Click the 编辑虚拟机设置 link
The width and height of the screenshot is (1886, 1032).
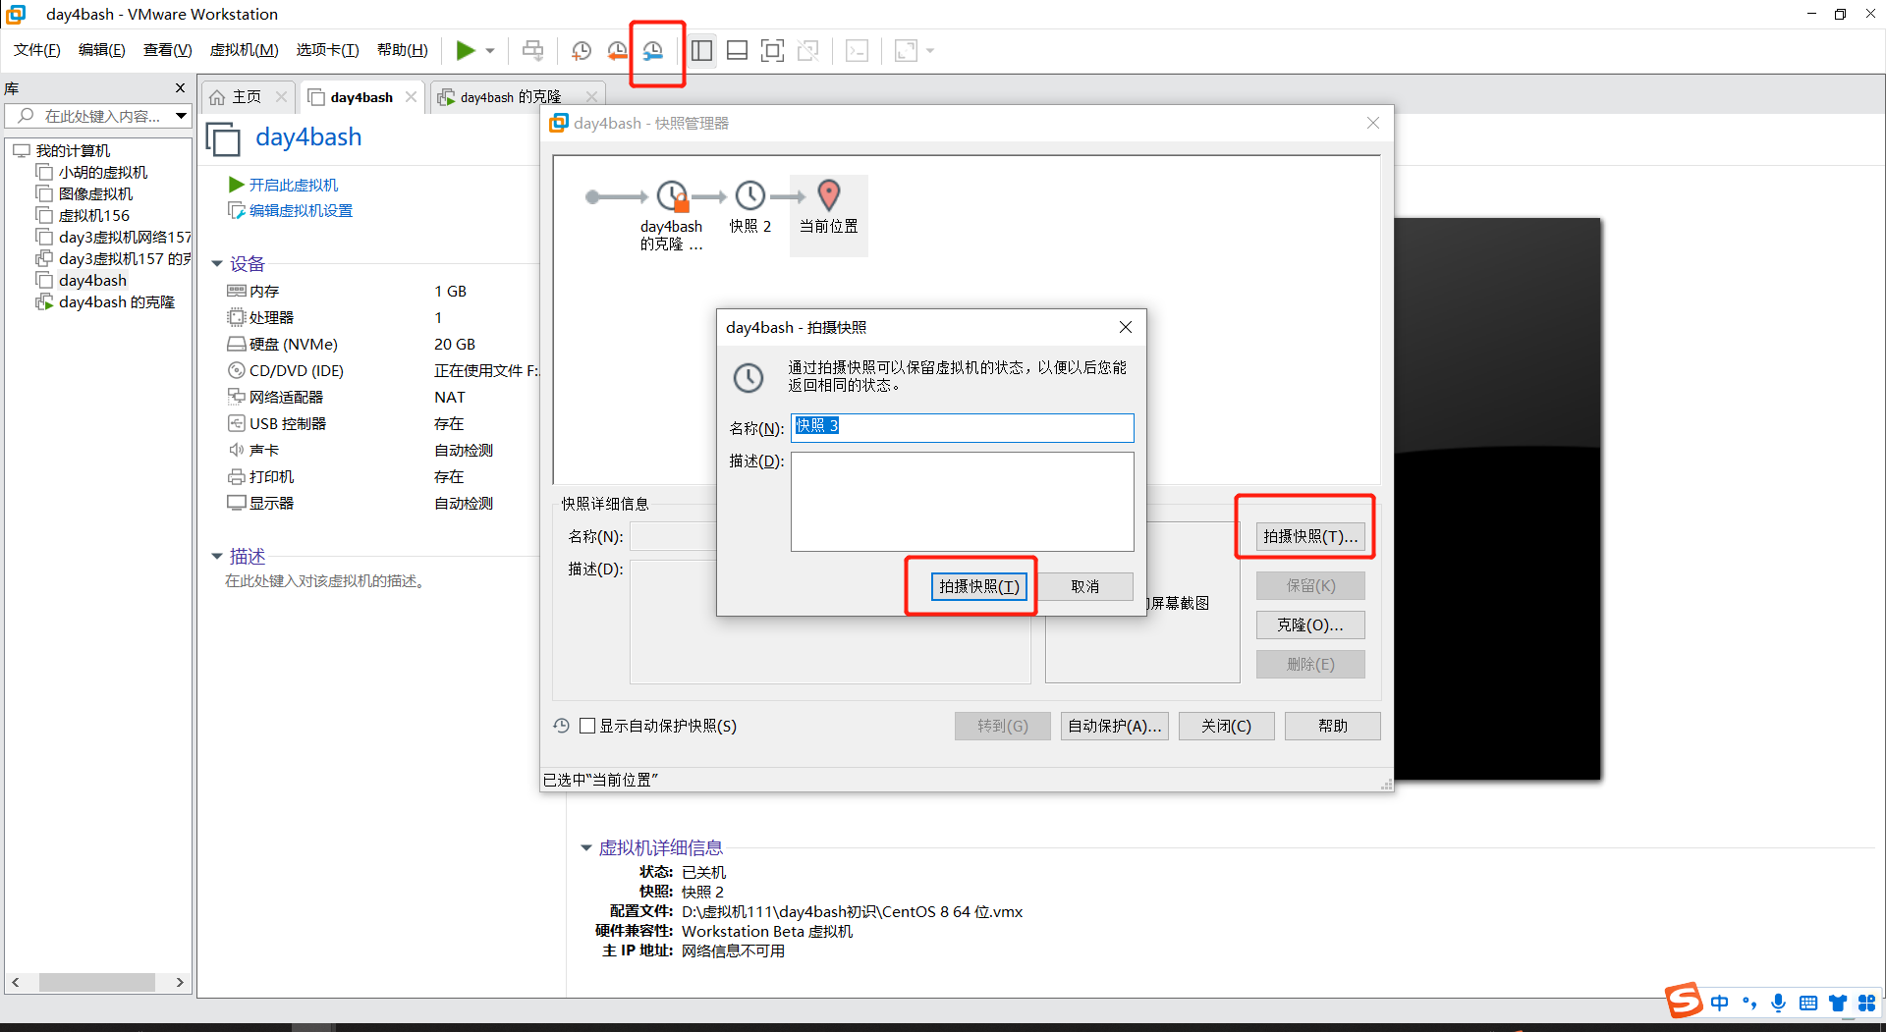pyautogui.click(x=301, y=210)
